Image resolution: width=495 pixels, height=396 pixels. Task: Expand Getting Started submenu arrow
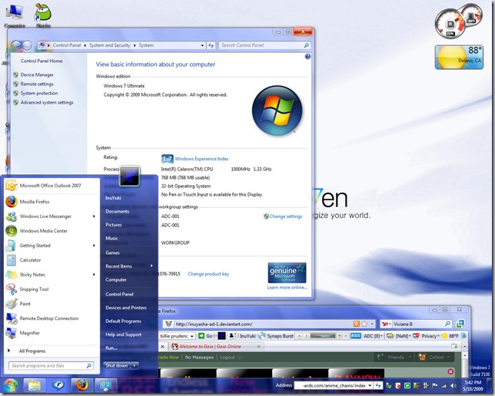94,246
